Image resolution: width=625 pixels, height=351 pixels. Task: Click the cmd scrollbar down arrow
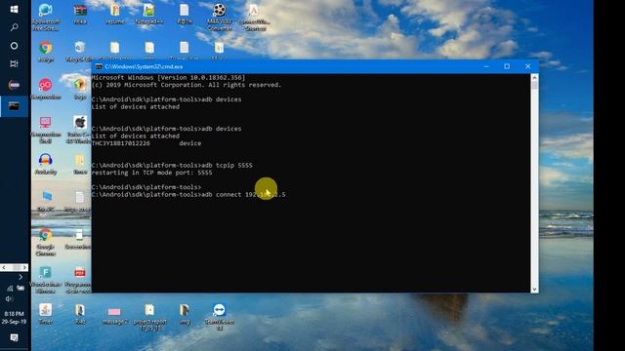click(534, 289)
